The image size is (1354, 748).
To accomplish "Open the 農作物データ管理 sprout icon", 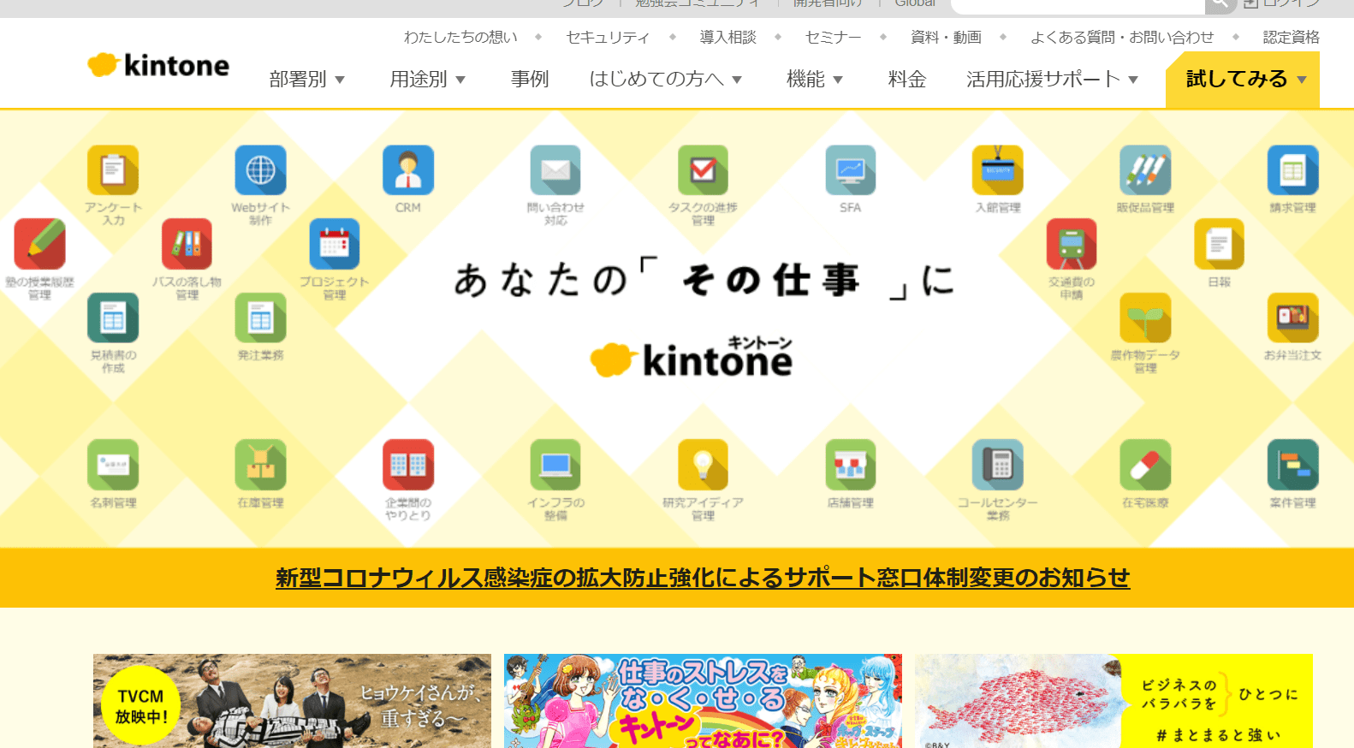I will click(x=1145, y=318).
